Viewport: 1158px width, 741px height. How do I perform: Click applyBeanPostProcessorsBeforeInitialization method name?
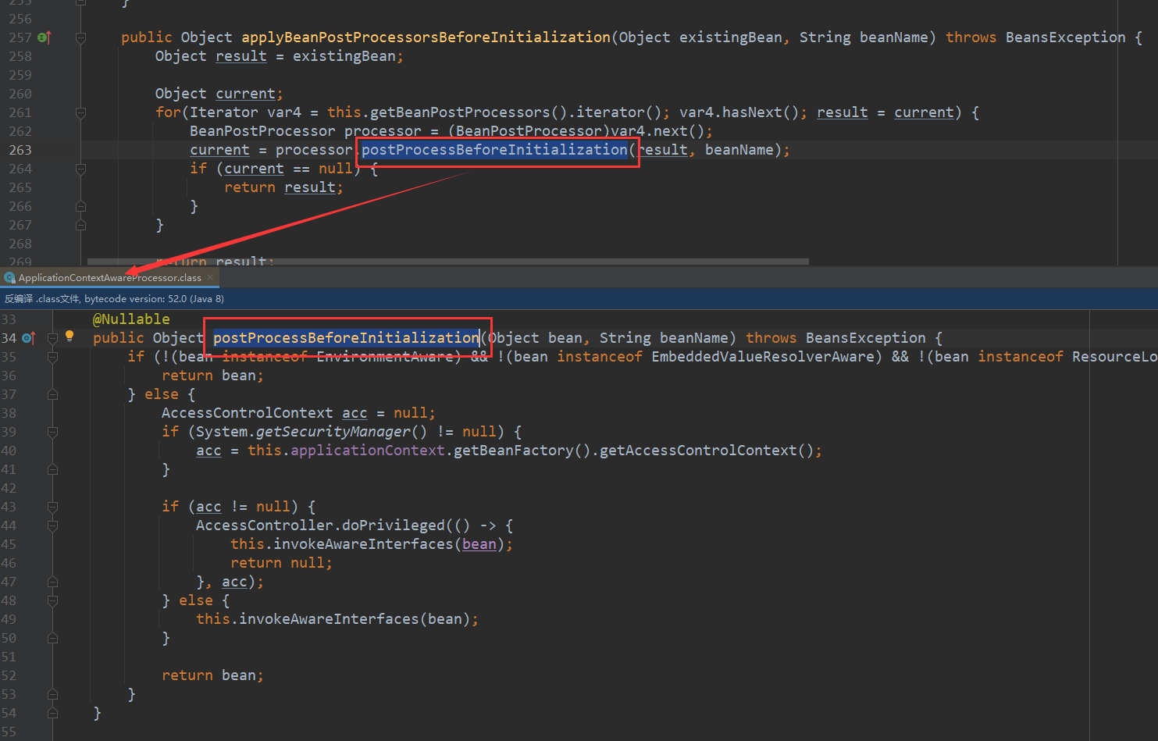pyautogui.click(x=426, y=37)
